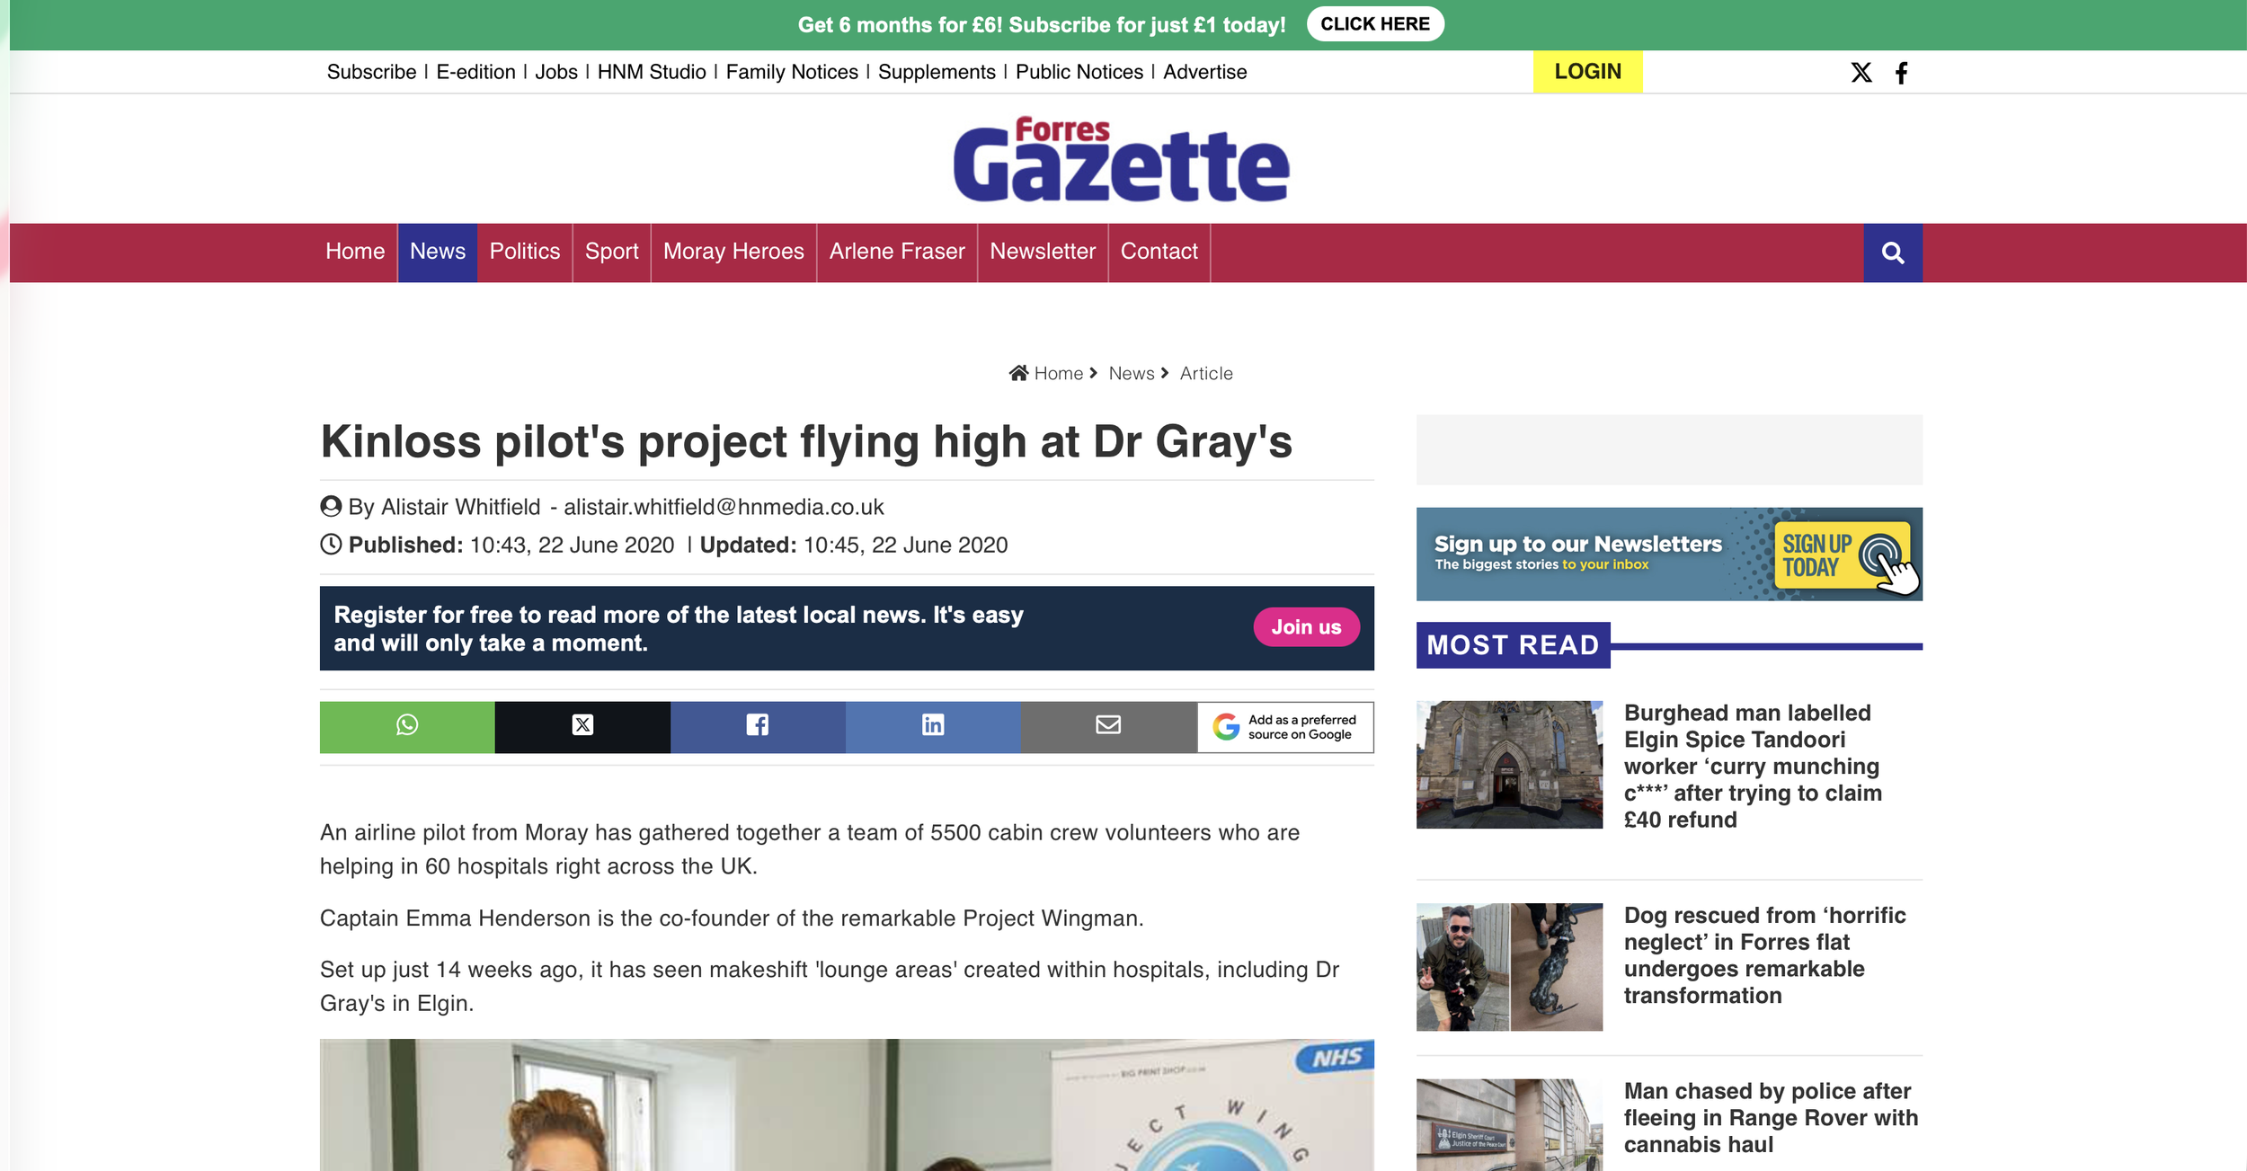
Task: Click the article photo with NHS banner
Action: pyautogui.click(x=847, y=1105)
